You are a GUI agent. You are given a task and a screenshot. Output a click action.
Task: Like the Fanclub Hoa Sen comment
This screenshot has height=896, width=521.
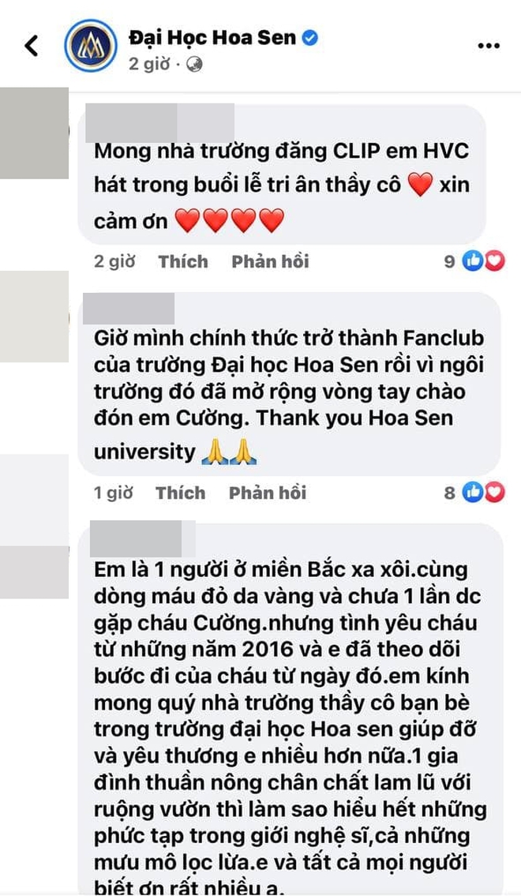pyautogui.click(x=181, y=493)
